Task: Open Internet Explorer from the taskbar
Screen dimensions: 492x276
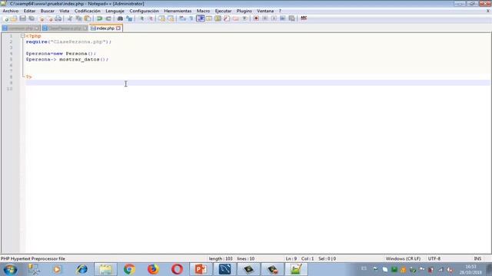Action: (82, 269)
